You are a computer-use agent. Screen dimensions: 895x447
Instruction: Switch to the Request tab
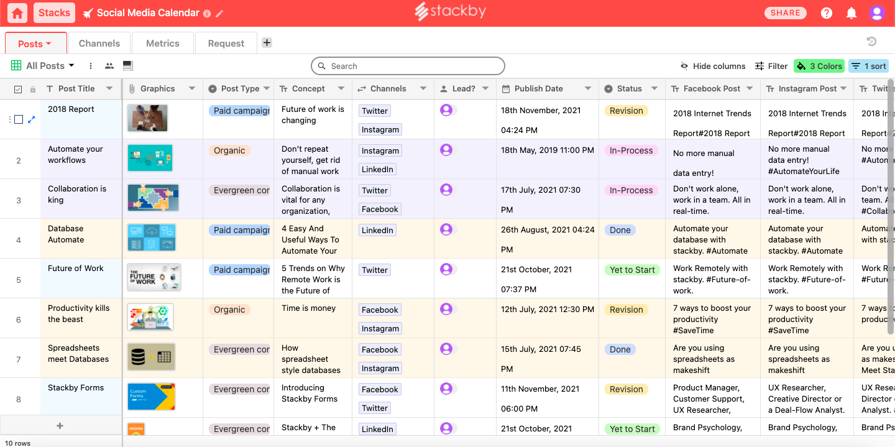point(226,44)
